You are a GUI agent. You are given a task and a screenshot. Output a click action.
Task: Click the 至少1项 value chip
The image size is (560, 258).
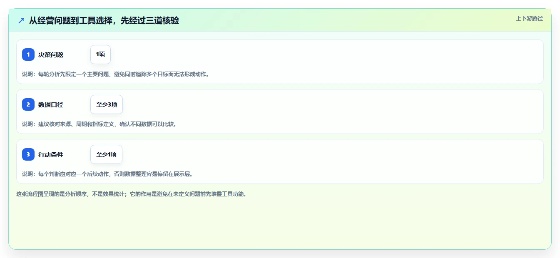click(106, 154)
